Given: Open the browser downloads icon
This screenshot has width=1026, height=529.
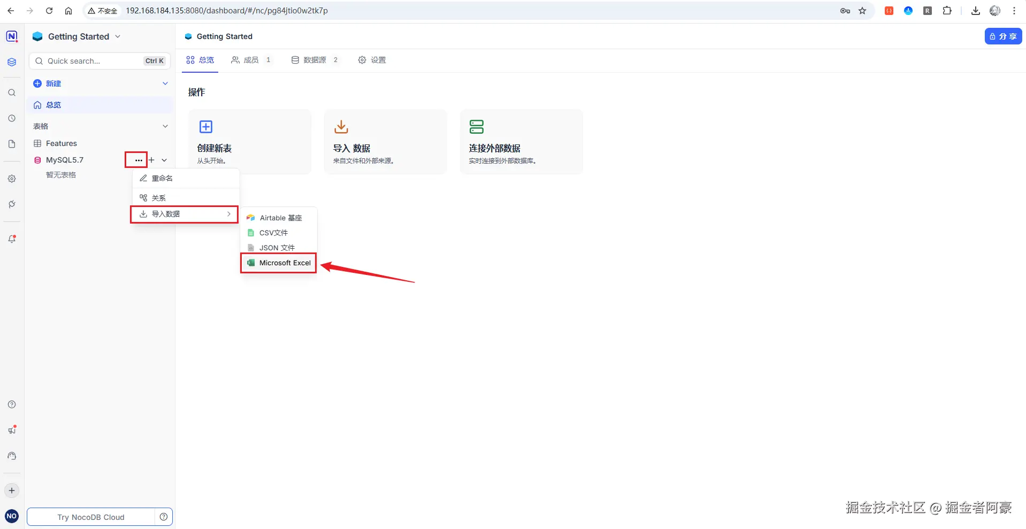Looking at the screenshot, I should pyautogui.click(x=976, y=11).
